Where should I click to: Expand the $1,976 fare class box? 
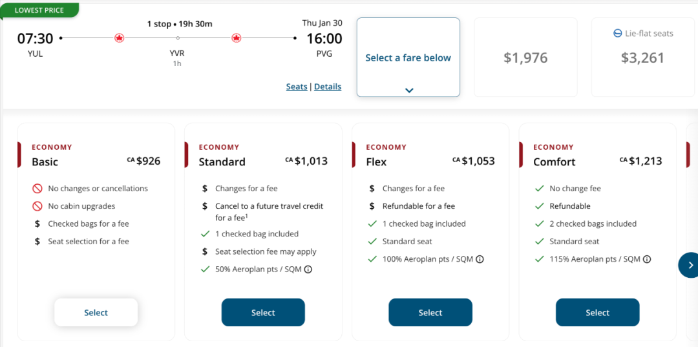tap(525, 58)
